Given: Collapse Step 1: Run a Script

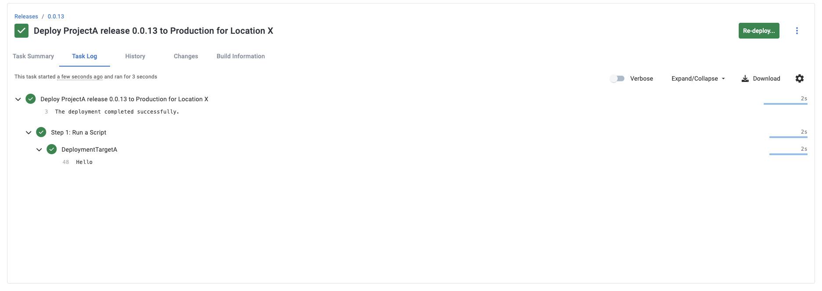Looking at the screenshot, I should point(28,132).
